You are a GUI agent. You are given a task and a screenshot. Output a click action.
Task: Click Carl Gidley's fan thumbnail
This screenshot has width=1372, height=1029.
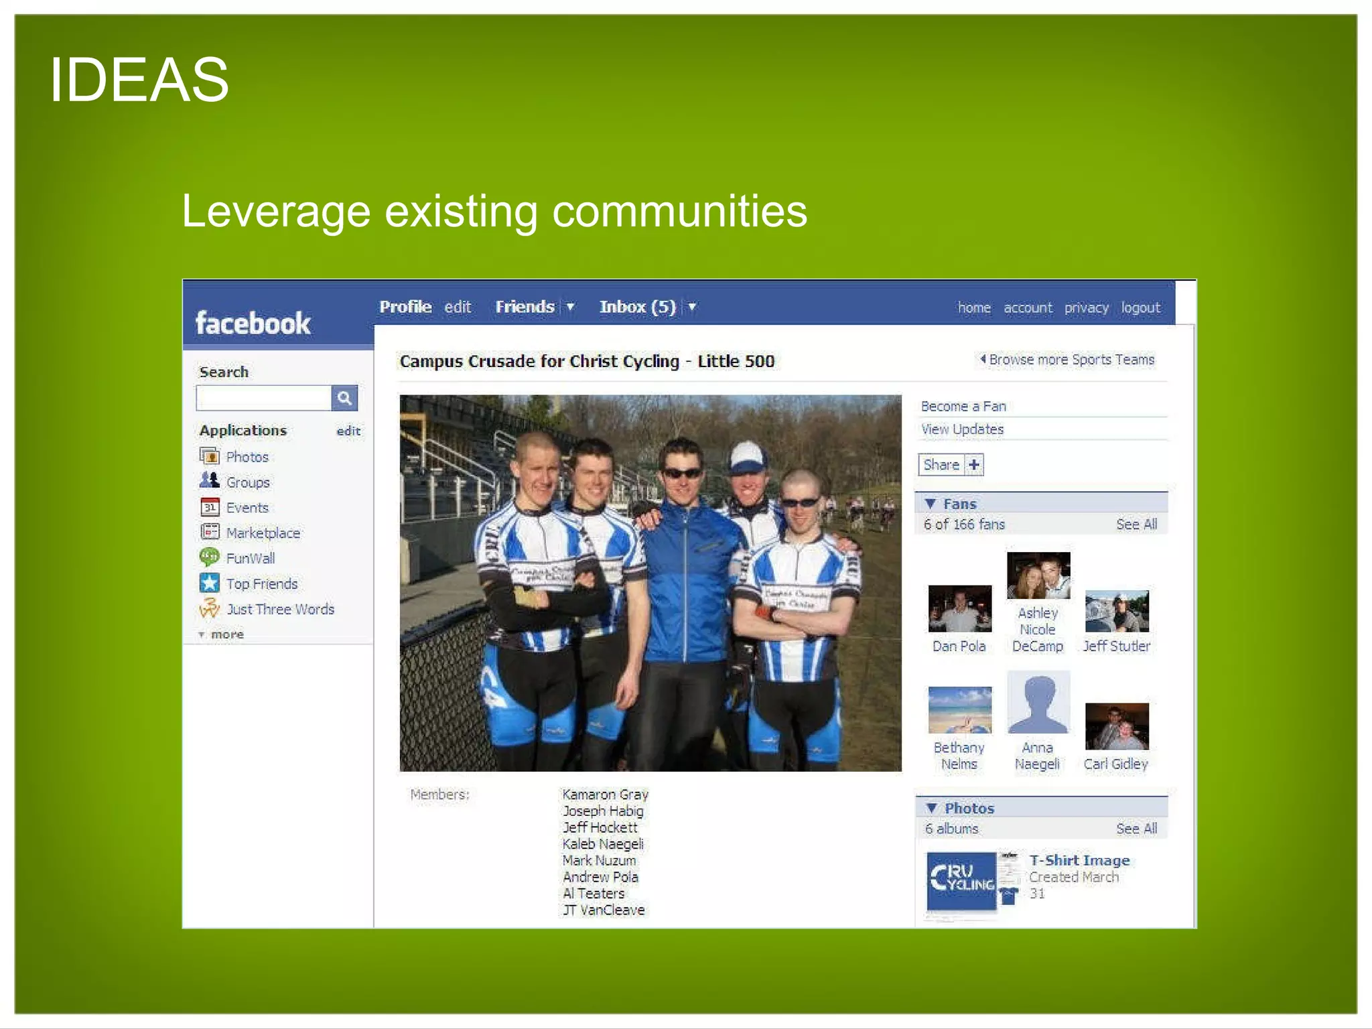(x=1117, y=726)
